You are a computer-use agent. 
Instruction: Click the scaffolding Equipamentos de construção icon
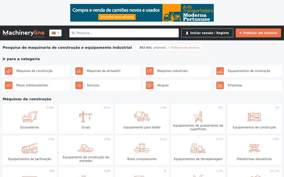click(254, 117)
